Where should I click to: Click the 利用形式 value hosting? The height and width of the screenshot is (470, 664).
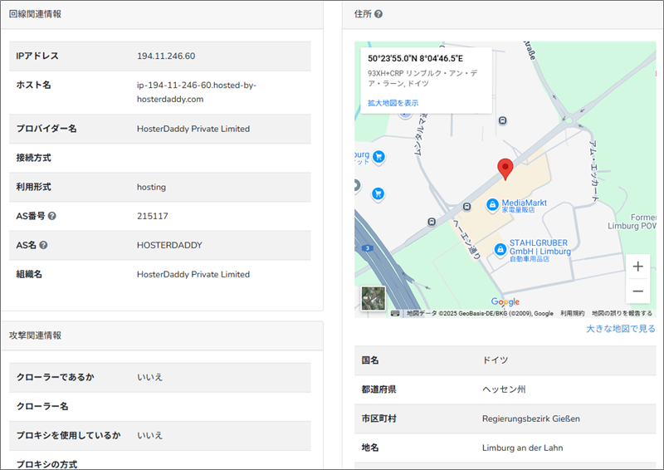tap(151, 187)
